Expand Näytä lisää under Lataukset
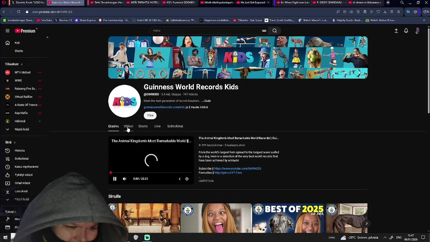Viewport: 430px width, 242px height. 21,199
